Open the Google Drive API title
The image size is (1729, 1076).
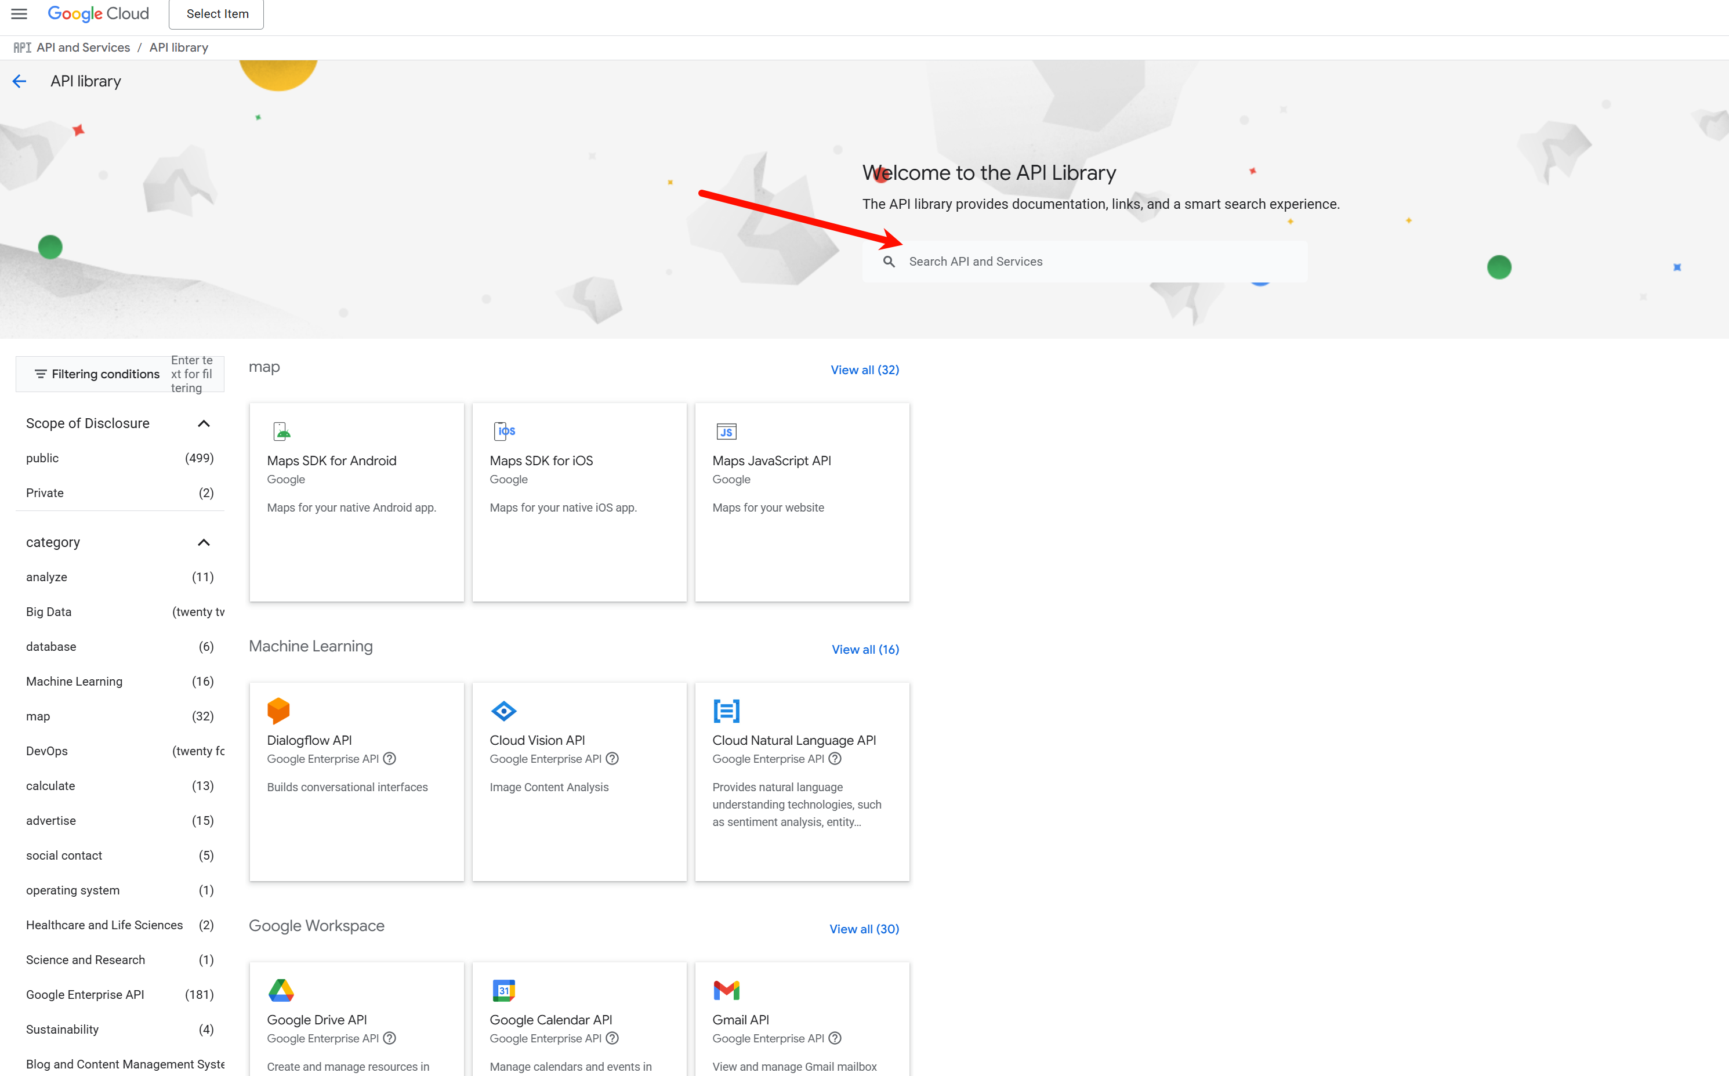pyautogui.click(x=317, y=1020)
